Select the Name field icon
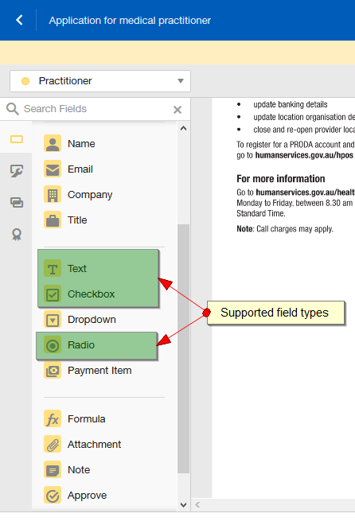Image resolution: width=355 pixels, height=525 pixels. pos(53,144)
